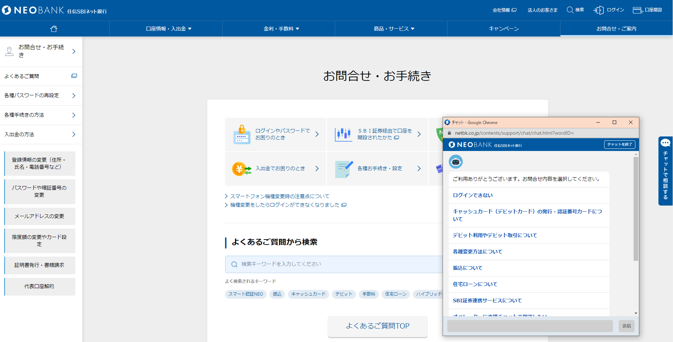The width and height of the screenshot is (673, 342).
Task: Open 会社情報 external link in the header
Action: click(504, 10)
